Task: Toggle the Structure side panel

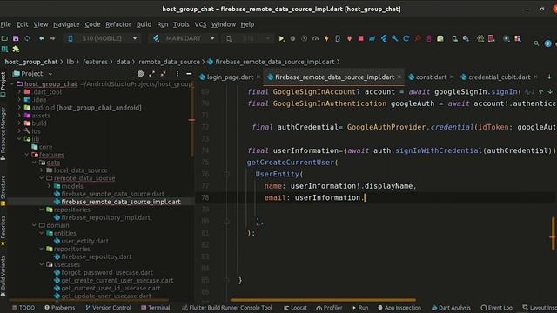Action: (3, 190)
